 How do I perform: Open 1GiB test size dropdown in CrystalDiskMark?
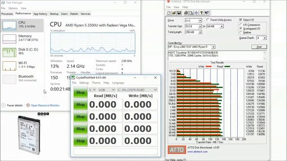point(106,90)
